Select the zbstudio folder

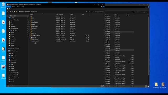(34, 34)
